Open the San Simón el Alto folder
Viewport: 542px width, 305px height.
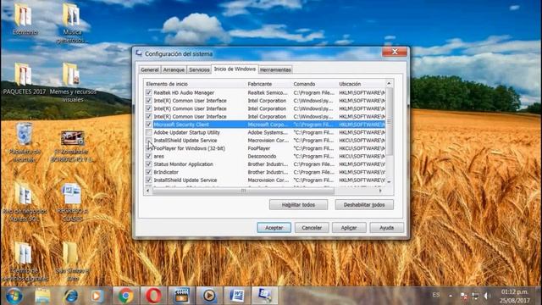(72, 262)
